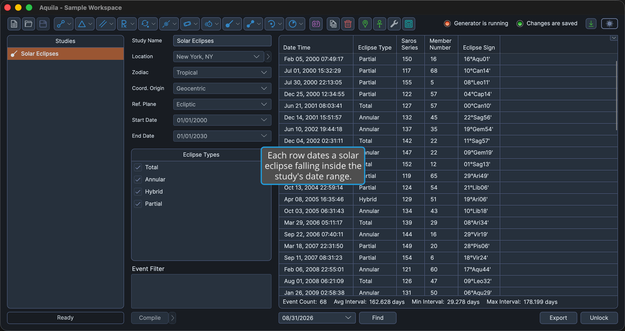Open settings with the wrench icon
The height and width of the screenshot is (331, 625).
(394, 24)
